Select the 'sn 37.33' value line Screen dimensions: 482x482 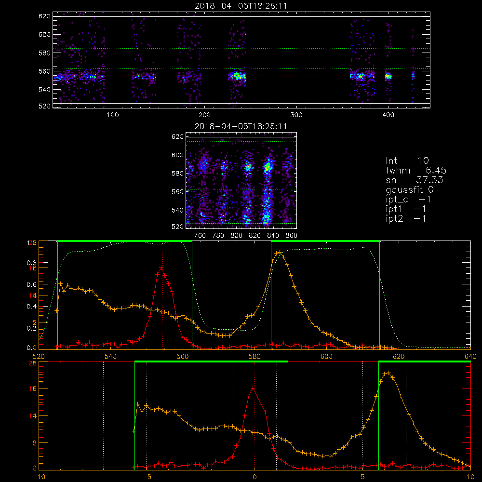tap(415, 180)
